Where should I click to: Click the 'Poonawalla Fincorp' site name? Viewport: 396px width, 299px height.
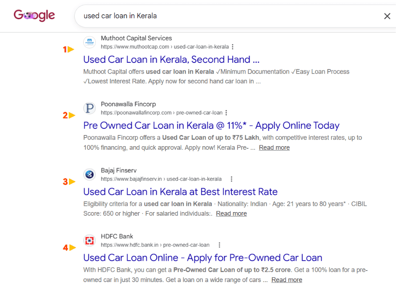click(x=128, y=104)
